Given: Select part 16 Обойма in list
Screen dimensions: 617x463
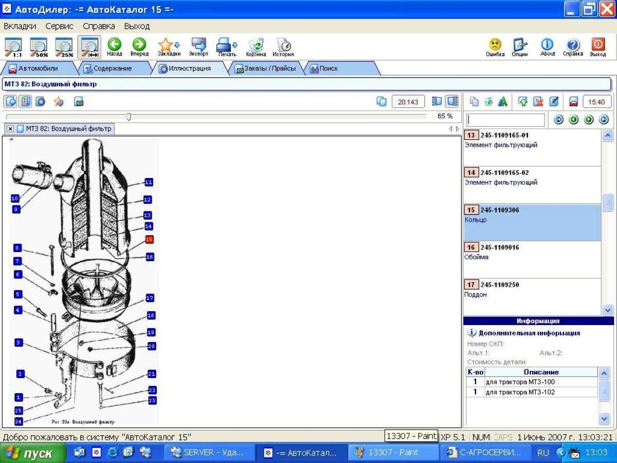Looking at the screenshot, I should (532, 260).
